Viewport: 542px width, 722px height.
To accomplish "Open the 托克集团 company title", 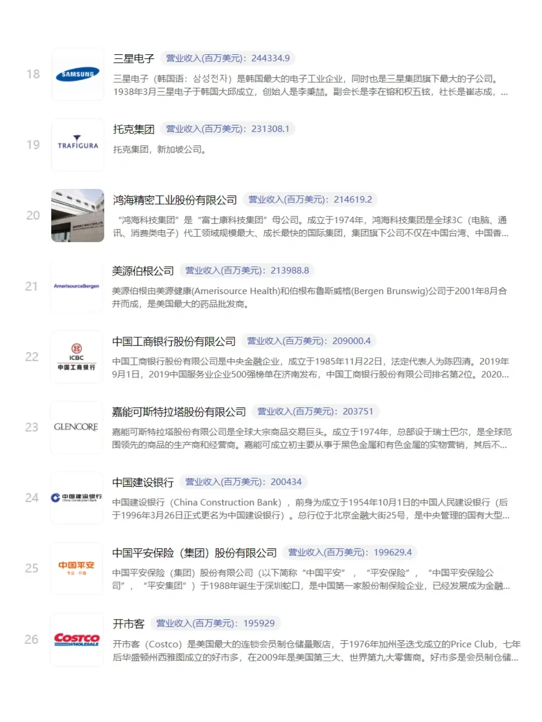I will tap(133, 129).
